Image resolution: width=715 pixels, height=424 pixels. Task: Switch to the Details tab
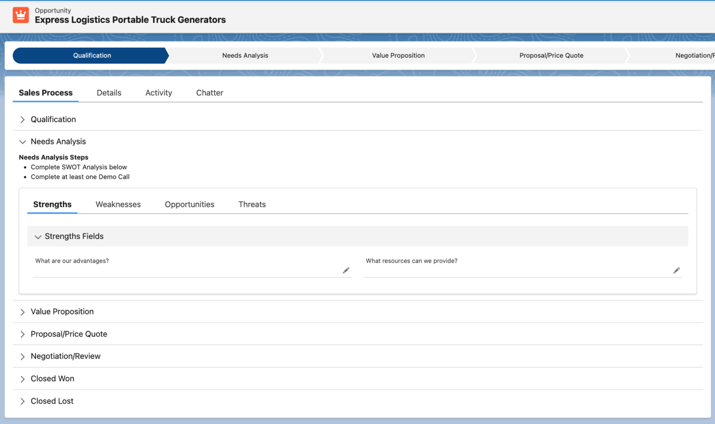(109, 93)
